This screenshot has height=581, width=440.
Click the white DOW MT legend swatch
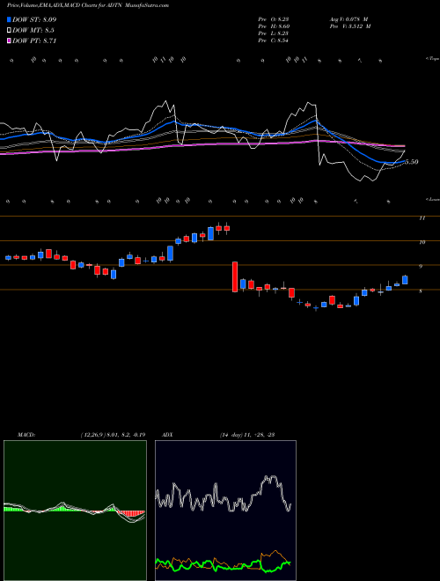pyautogui.click(x=9, y=30)
